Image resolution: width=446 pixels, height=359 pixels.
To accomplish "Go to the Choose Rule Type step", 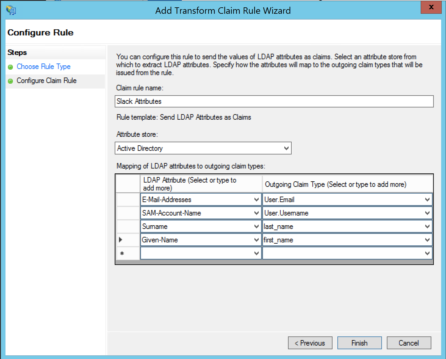I will 44,67.
